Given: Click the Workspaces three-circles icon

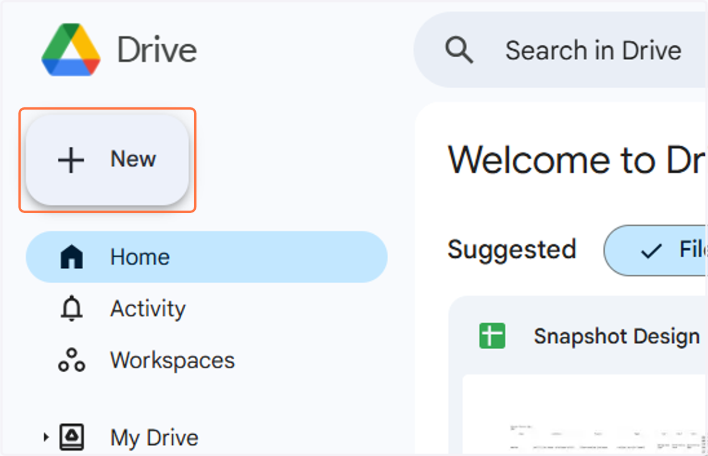Looking at the screenshot, I should click(71, 360).
